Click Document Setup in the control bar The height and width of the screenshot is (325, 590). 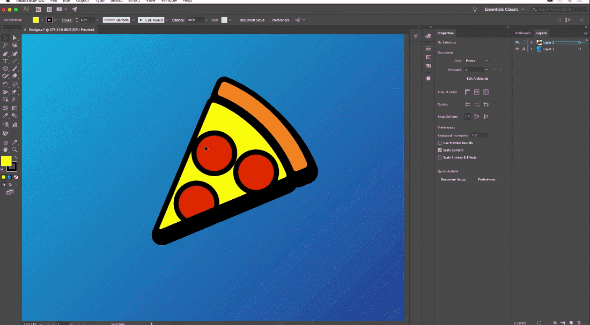click(252, 20)
